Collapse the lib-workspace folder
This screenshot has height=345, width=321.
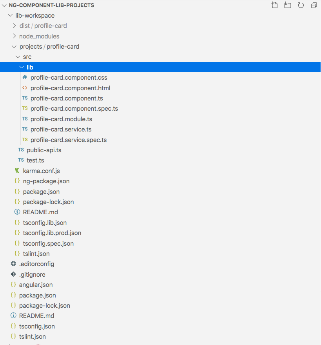click(x=10, y=15)
